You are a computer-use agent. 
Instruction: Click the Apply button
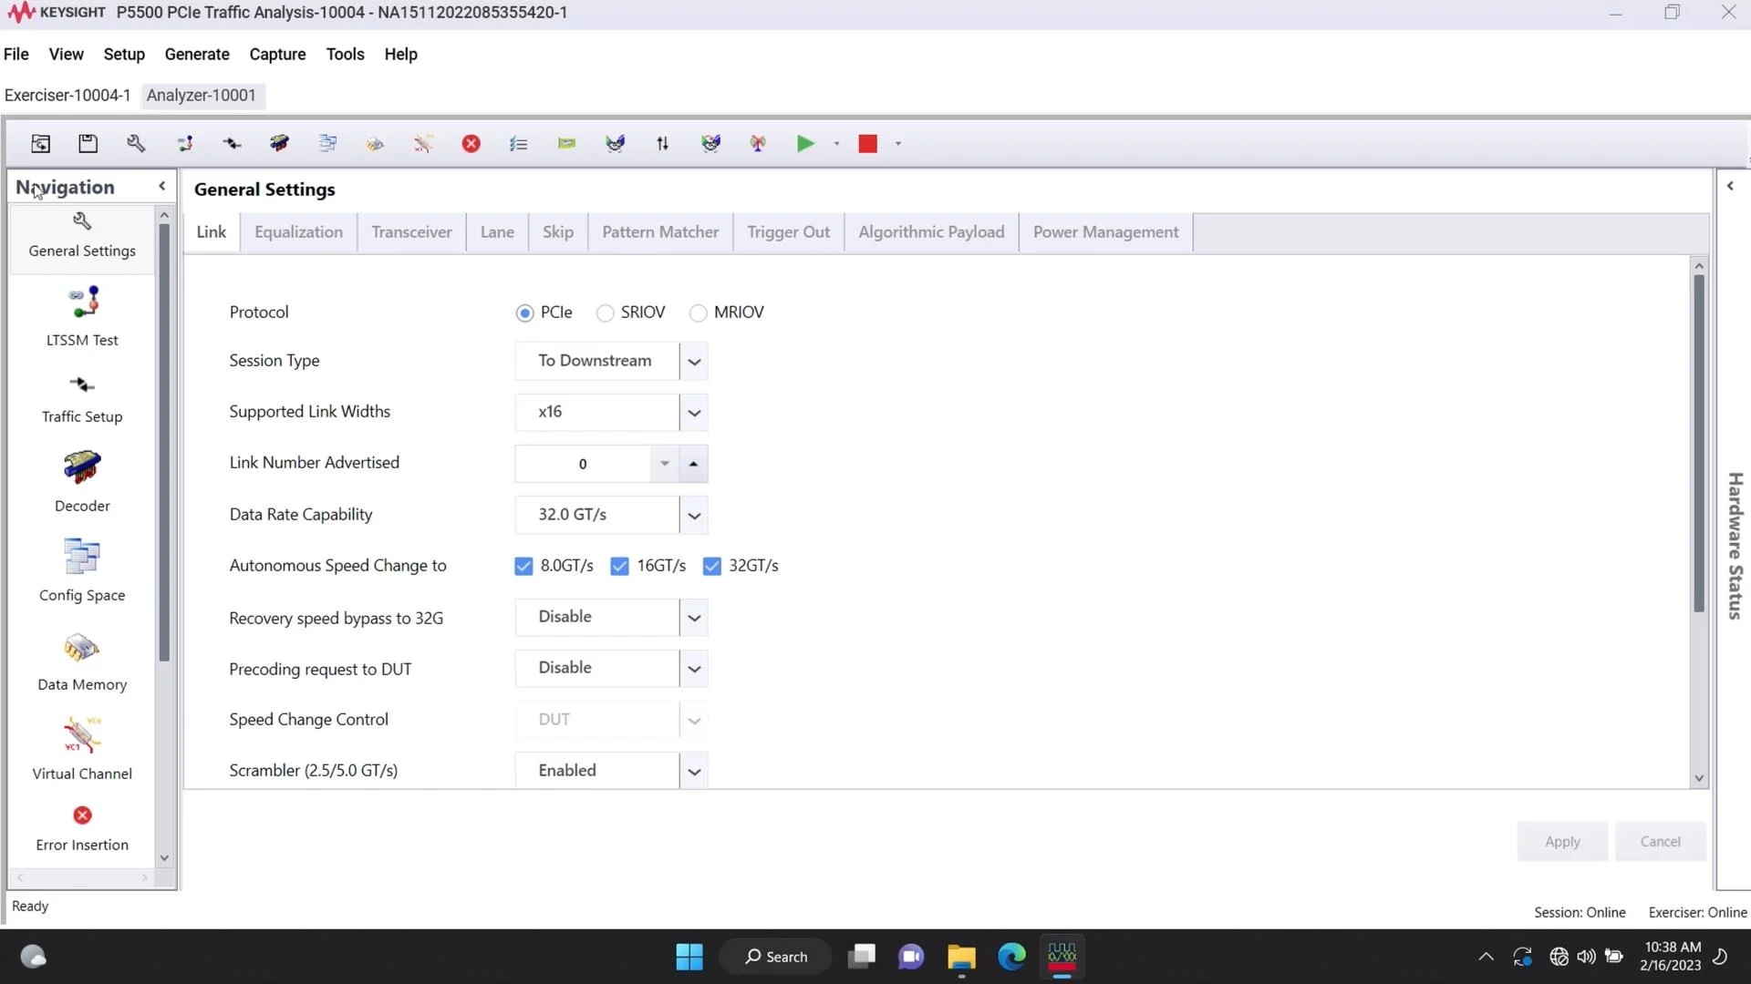[1561, 842]
